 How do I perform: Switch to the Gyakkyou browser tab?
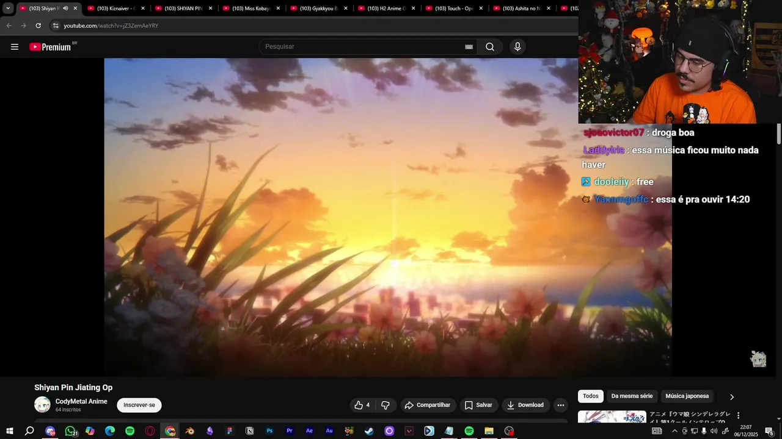pos(318,9)
